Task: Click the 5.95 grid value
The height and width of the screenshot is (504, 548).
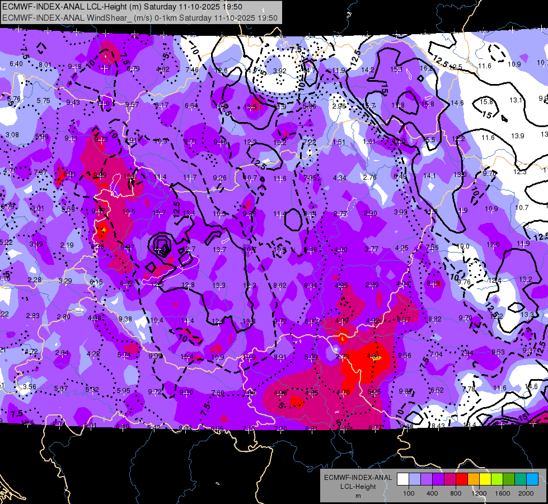Action: point(123,391)
